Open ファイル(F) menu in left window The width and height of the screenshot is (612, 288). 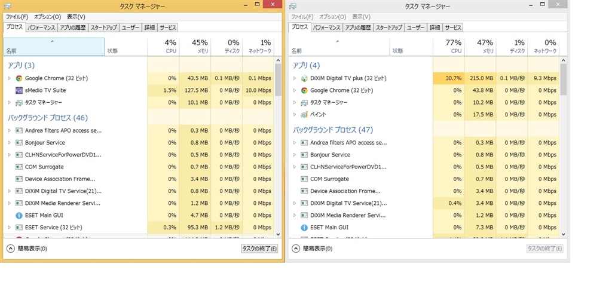(x=17, y=17)
